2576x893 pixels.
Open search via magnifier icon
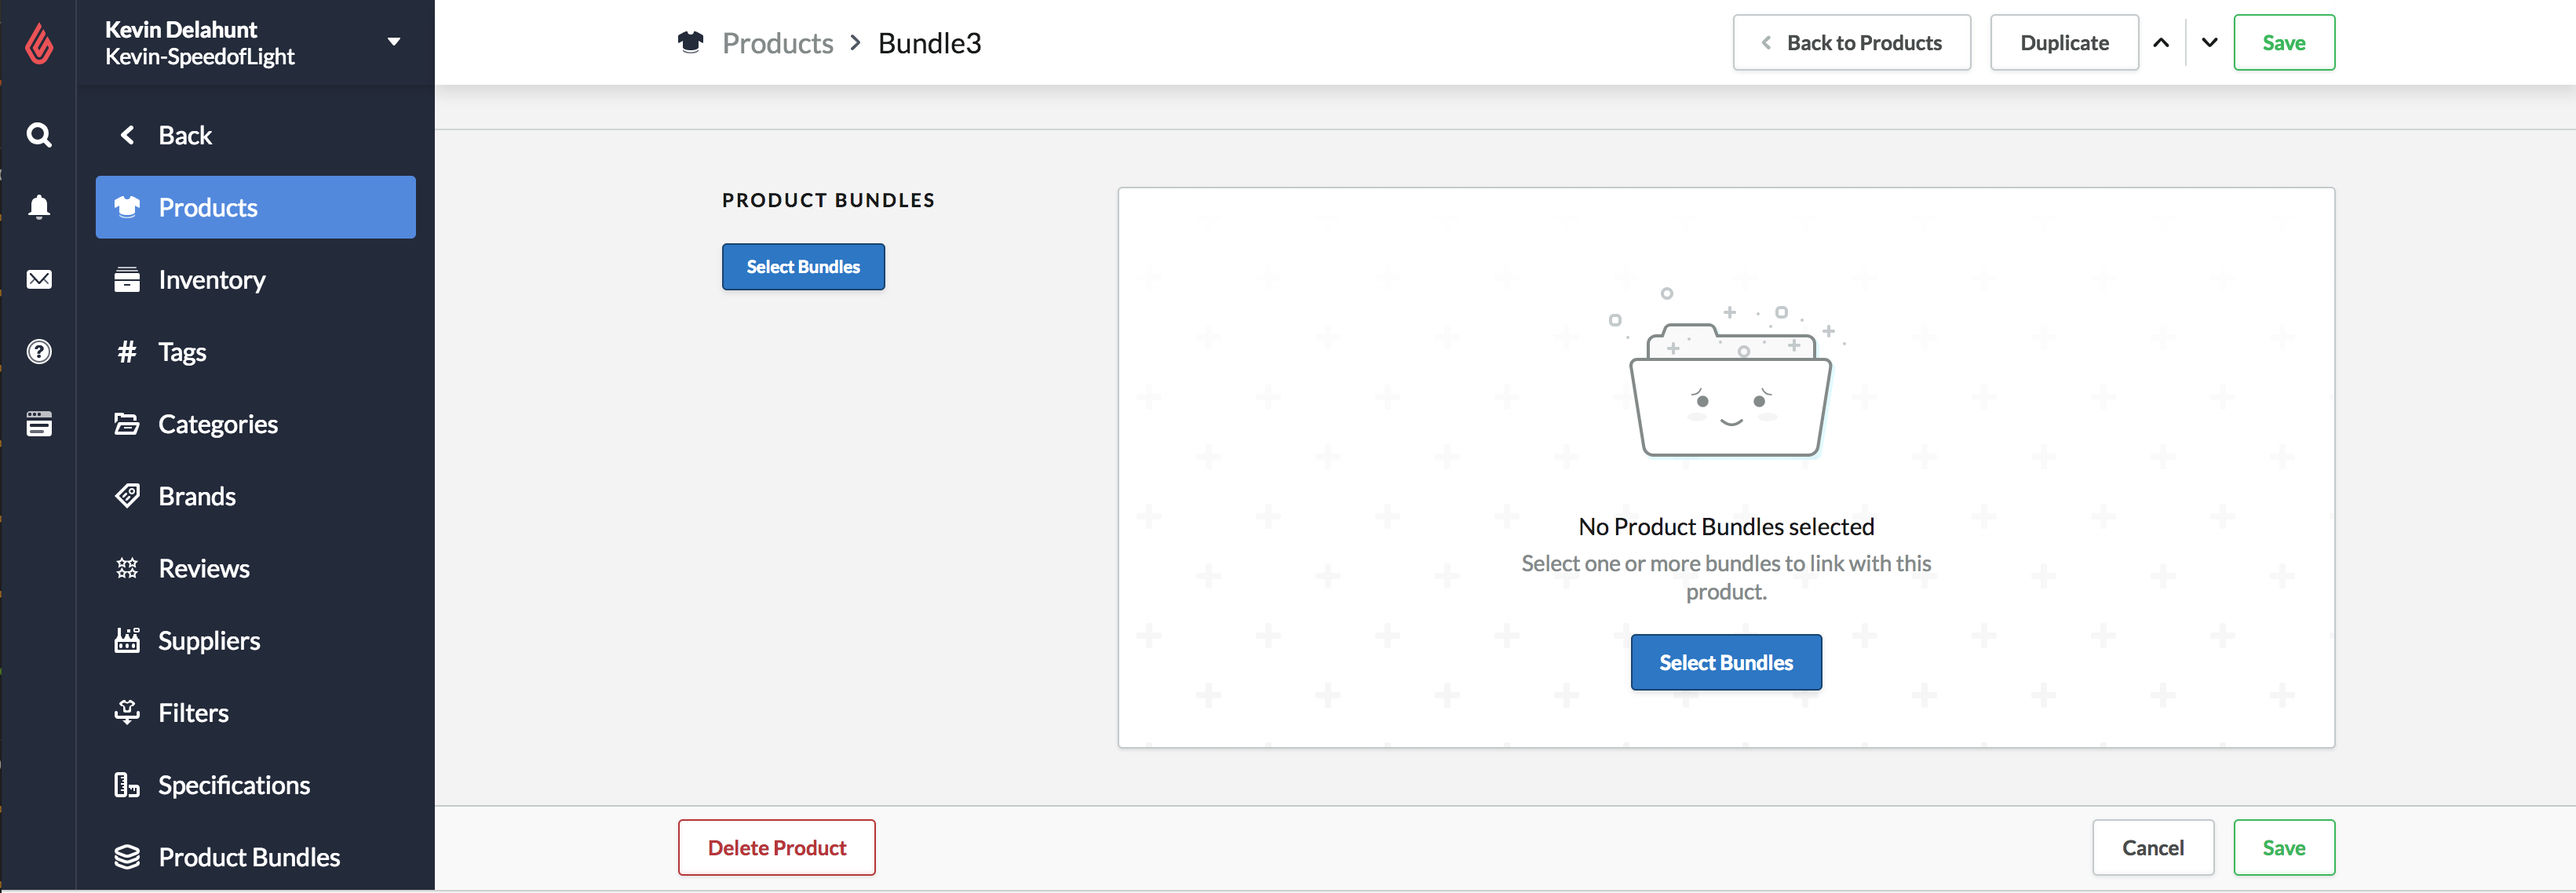39,135
